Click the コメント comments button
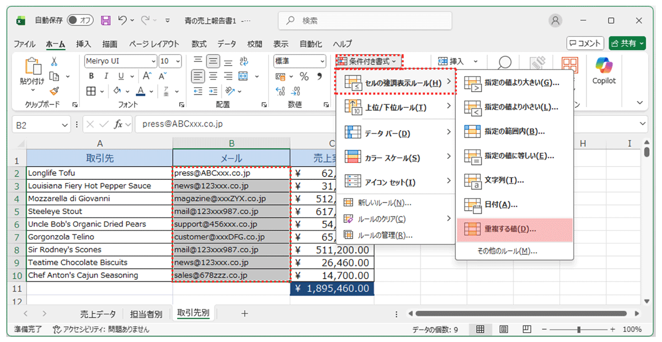The height and width of the screenshot is (342, 662). click(x=585, y=43)
